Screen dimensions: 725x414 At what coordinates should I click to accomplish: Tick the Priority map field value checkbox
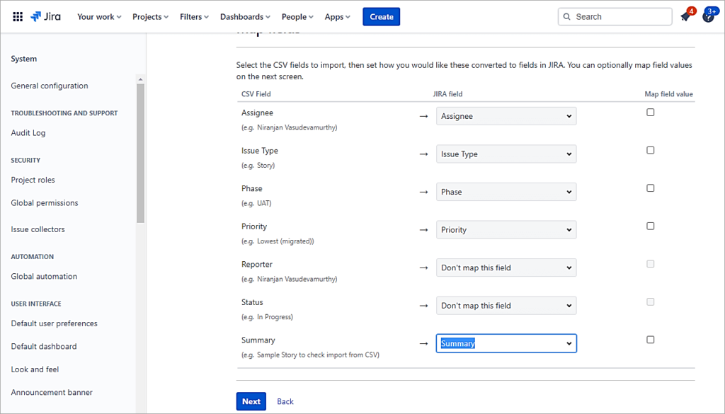coord(650,226)
